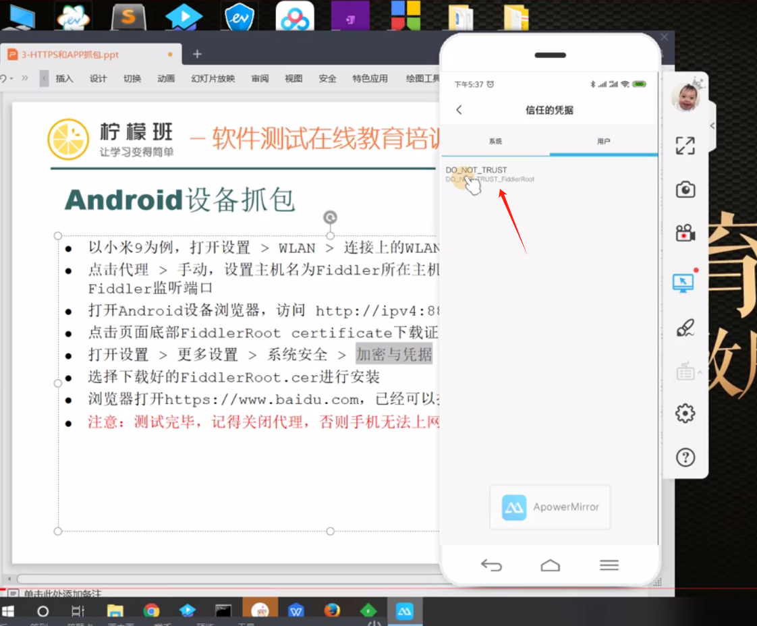
Task: Tap the phone menu recents button
Action: click(x=609, y=565)
